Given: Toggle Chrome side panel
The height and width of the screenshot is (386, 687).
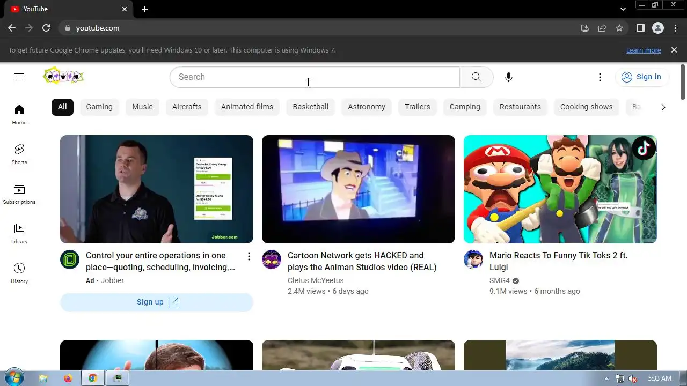Looking at the screenshot, I should click(x=640, y=28).
